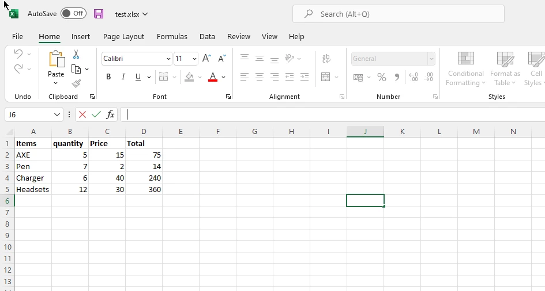Click the Increase Indent icon
This screenshot has width=545, height=291.
point(305,77)
